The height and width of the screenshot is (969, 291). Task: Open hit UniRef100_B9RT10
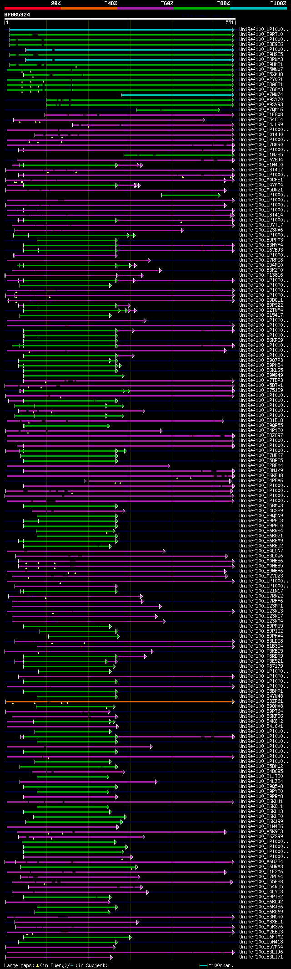click(x=261, y=34)
